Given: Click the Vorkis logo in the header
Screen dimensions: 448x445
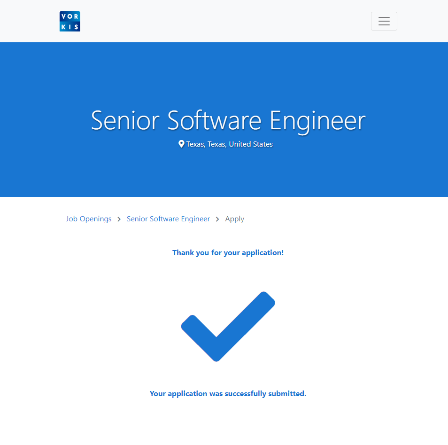Looking at the screenshot, I should 70,21.
